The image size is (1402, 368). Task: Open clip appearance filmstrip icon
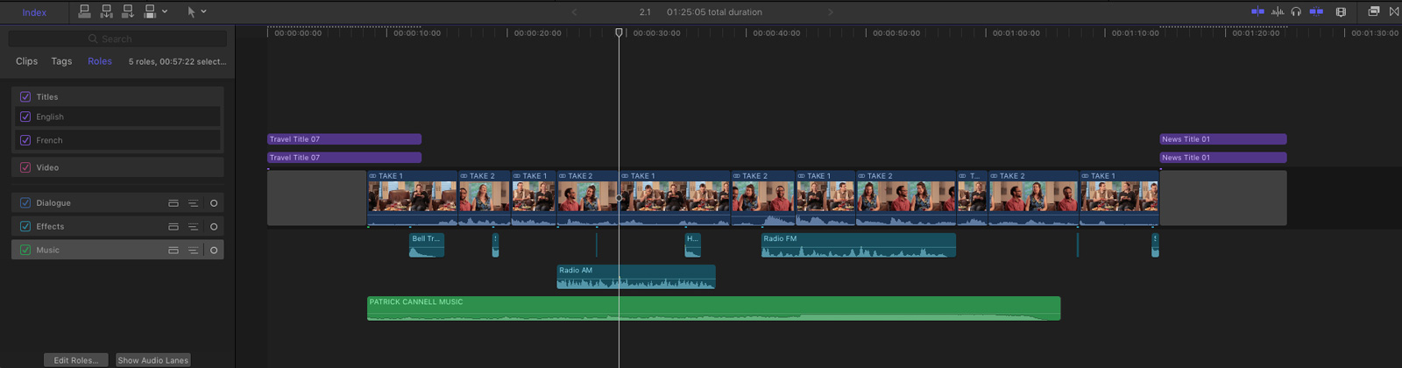pos(1341,11)
